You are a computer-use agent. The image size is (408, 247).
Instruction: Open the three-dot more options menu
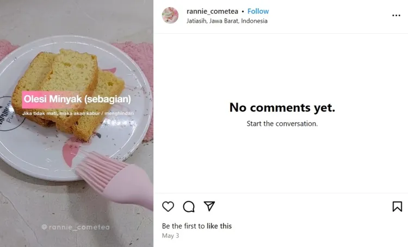(396, 16)
